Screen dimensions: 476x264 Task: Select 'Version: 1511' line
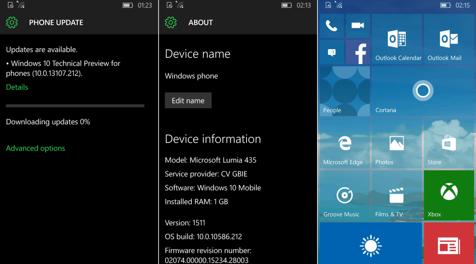point(185,223)
